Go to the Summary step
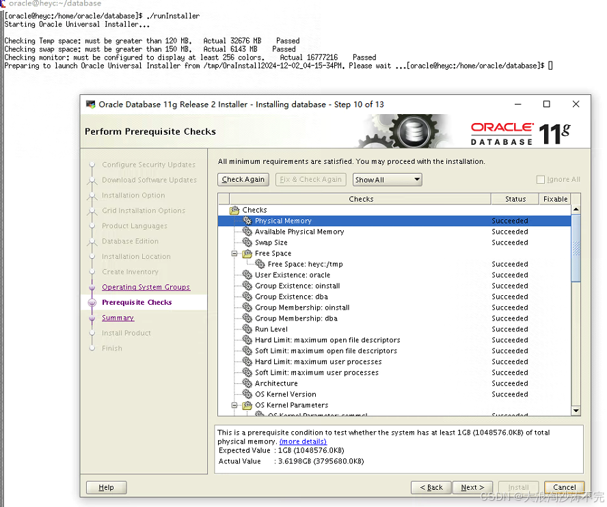The height and width of the screenshot is (507, 607). click(x=118, y=318)
